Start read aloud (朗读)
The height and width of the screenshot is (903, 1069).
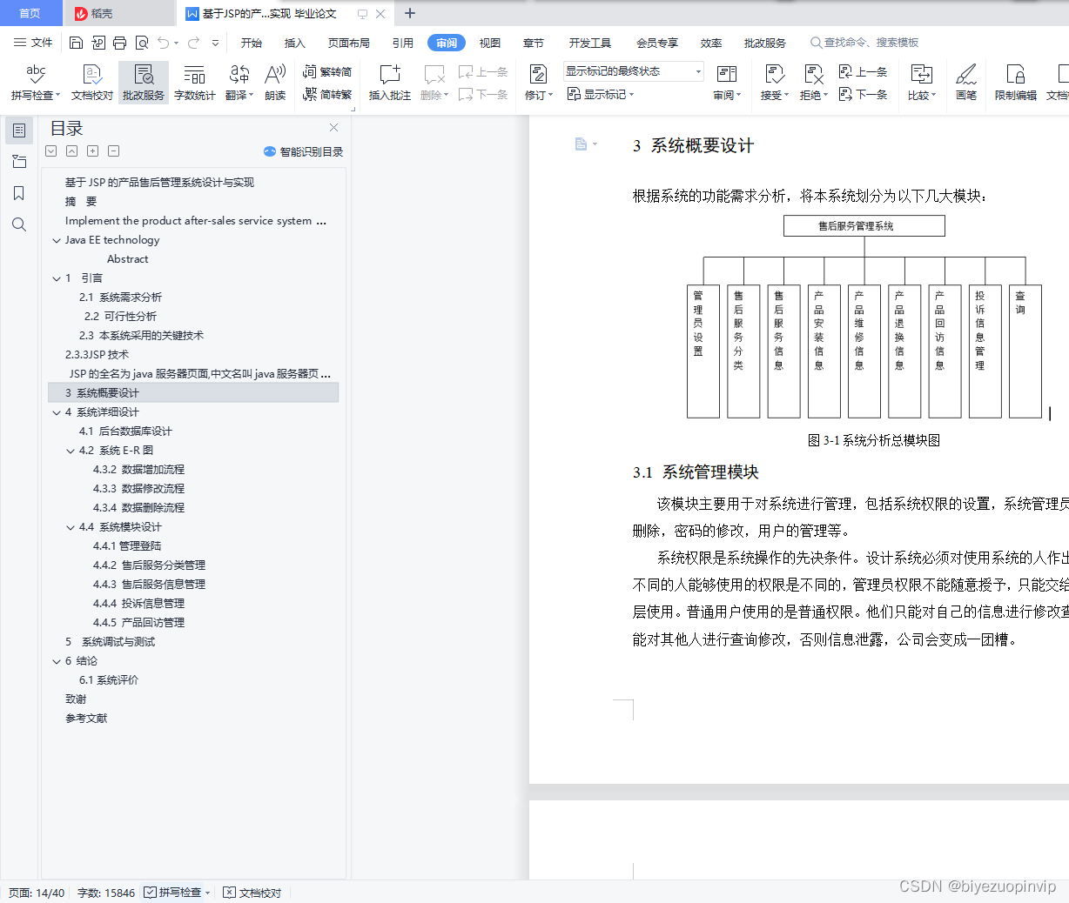[x=275, y=83]
